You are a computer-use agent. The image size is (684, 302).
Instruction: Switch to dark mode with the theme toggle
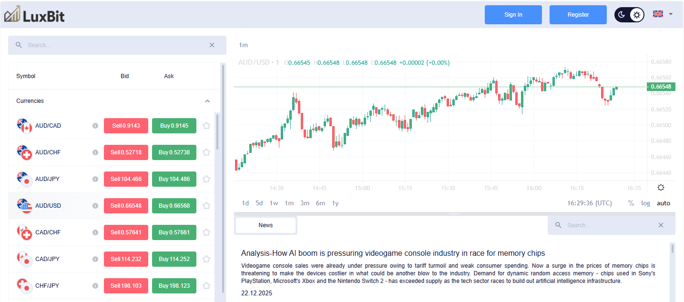click(622, 14)
